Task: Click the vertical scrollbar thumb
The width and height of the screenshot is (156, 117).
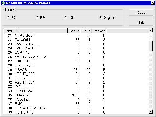Action: [x=150, y=46]
